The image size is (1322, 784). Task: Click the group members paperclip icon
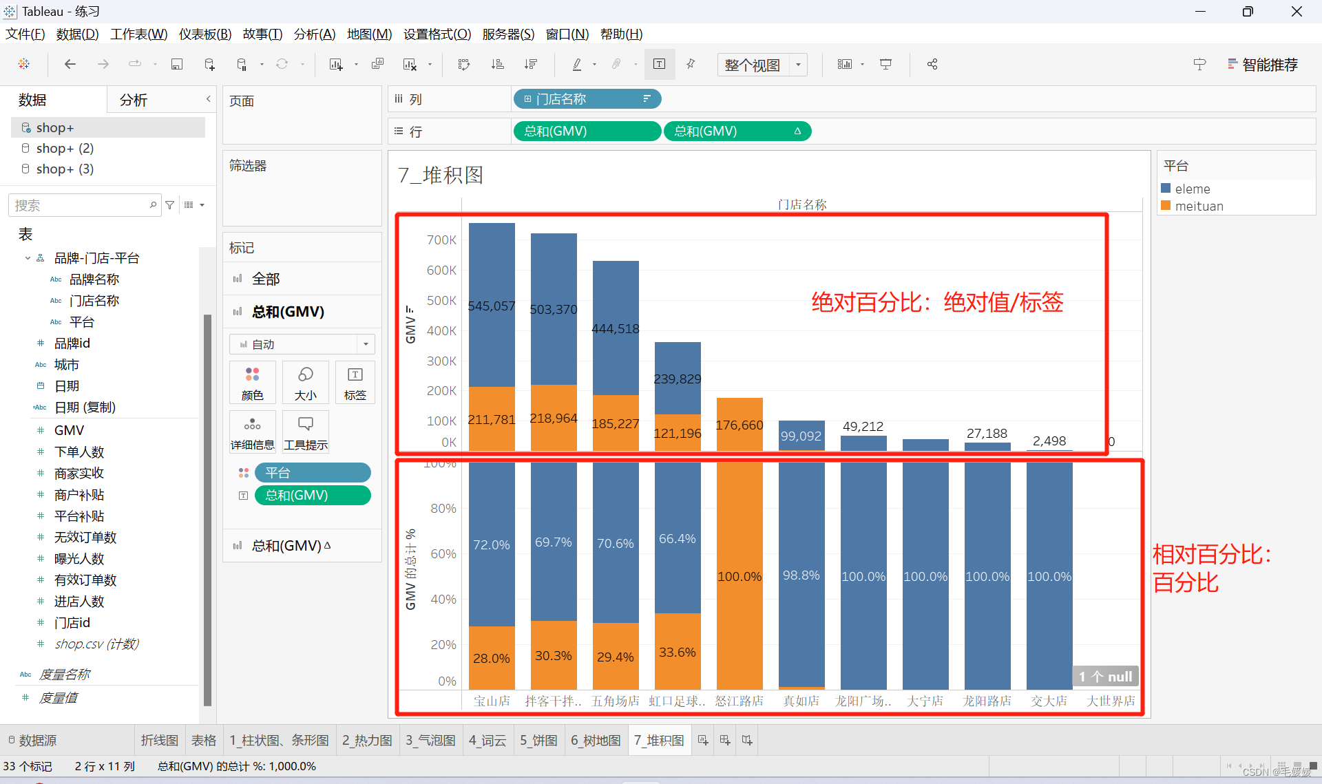(616, 64)
